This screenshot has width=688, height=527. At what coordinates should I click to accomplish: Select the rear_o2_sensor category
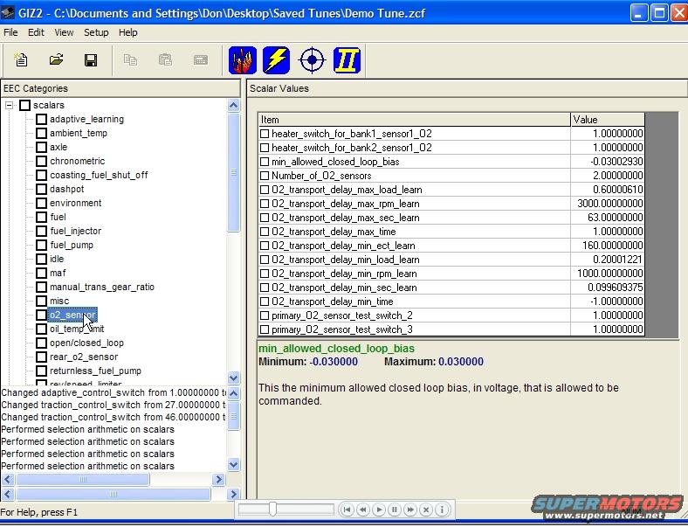coord(83,357)
